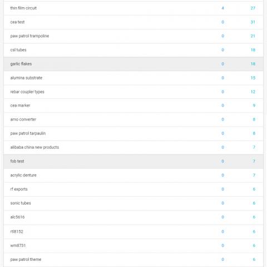Click the 6 count for wm8731
267x267 pixels.
254,245
